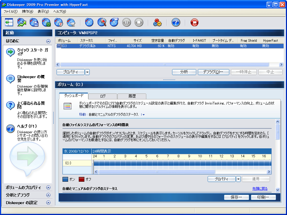The height and width of the screenshot is (215, 287).
Task: Click the disk with green calendar icon
Action: [x=46, y=22]
